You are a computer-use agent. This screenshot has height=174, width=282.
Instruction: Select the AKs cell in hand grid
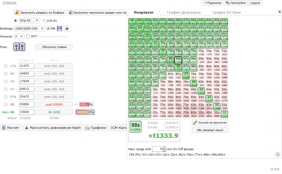point(140,22)
